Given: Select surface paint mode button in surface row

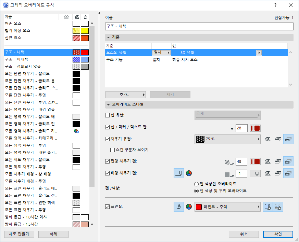Looking at the screenshot, I should click(179, 207).
